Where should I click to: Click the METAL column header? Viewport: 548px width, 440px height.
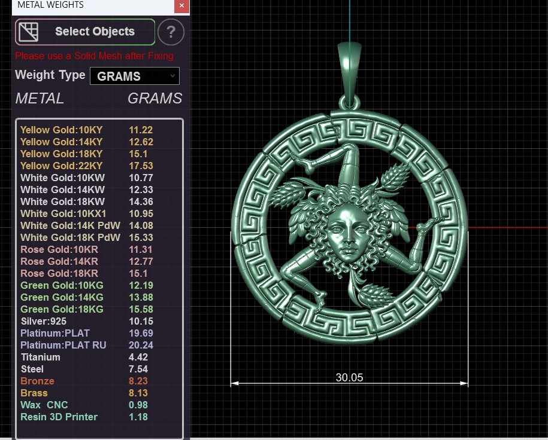click(x=40, y=99)
